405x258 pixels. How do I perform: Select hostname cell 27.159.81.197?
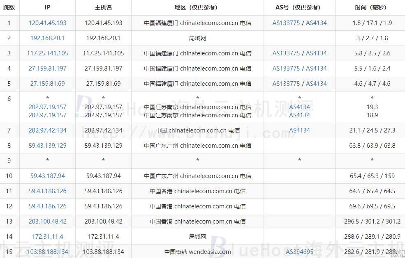click(x=103, y=68)
